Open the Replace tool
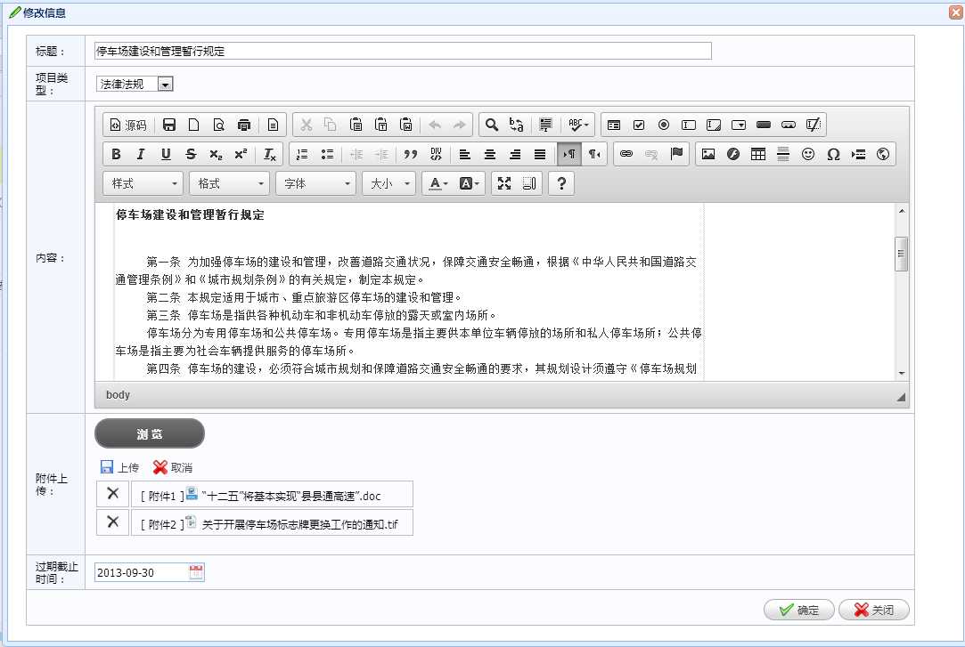The width and height of the screenshot is (965, 647). click(x=516, y=125)
